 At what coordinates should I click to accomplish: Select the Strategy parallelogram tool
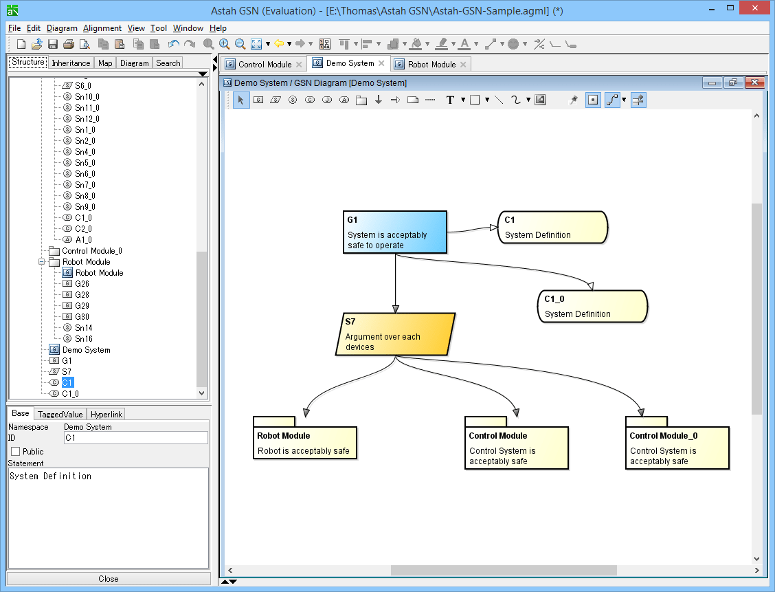point(276,100)
